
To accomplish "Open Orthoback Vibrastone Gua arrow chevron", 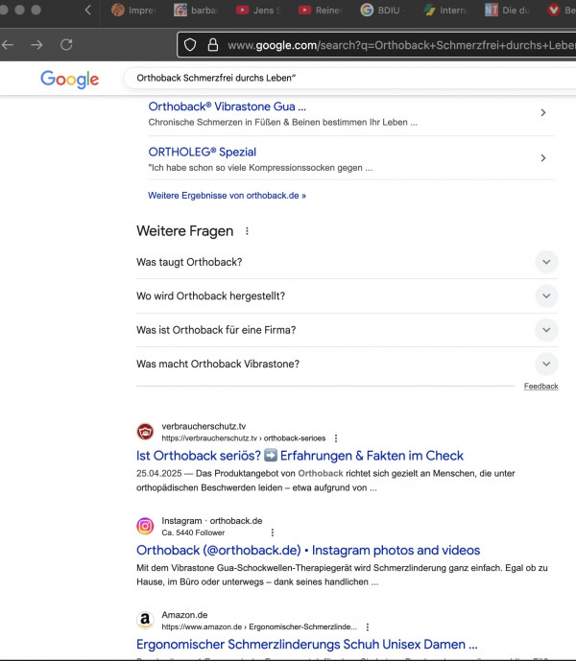I will pos(543,112).
